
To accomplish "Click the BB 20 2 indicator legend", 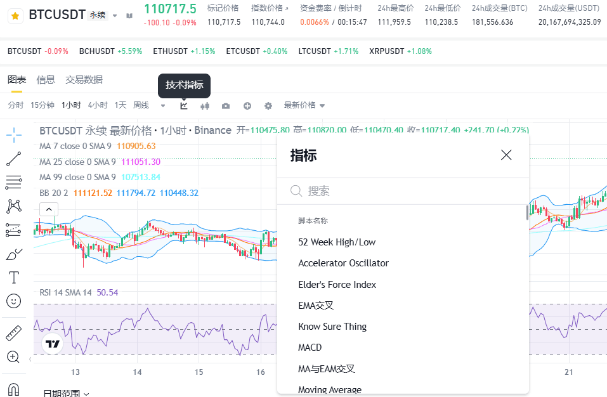I will [119, 193].
